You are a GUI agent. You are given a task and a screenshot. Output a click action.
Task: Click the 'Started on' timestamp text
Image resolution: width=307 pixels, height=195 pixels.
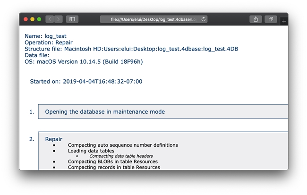tap(86, 81)
